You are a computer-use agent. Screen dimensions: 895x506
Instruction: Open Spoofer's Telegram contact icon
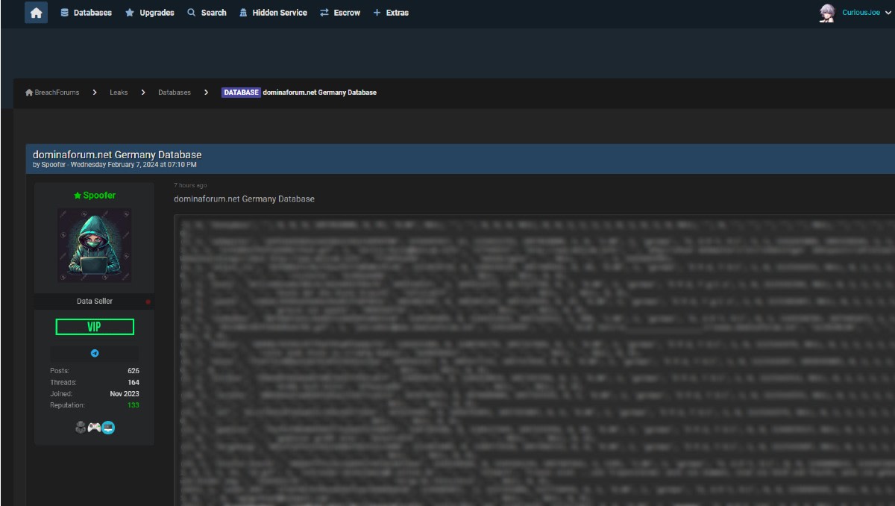click(94, 353)
